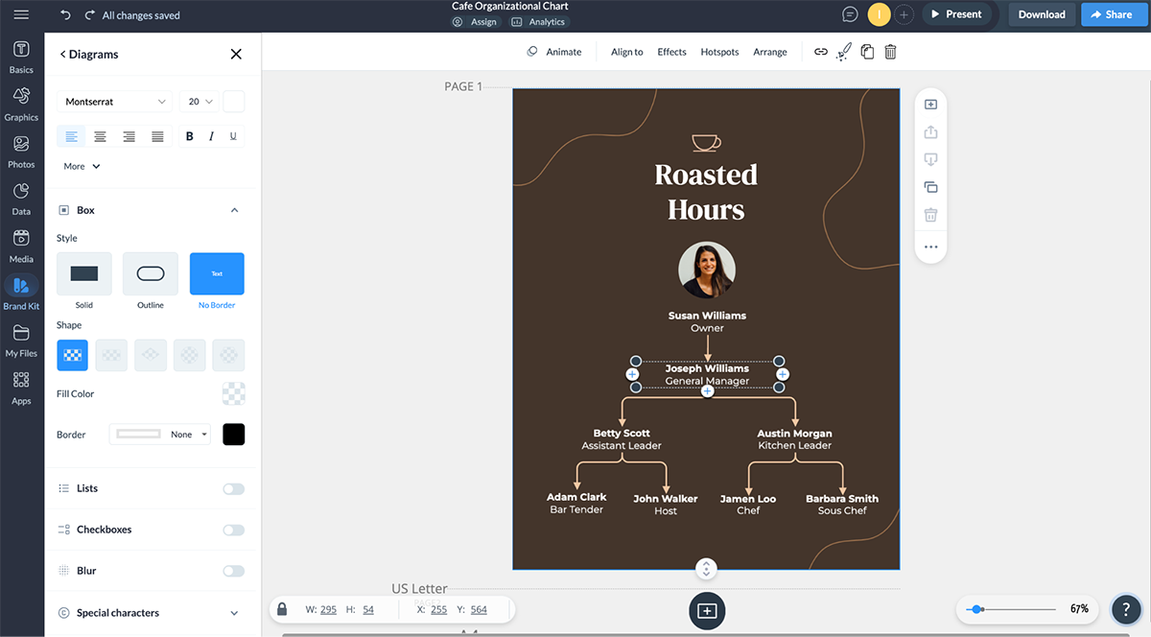Click the black border color swatch
This screenshot has height=637, width=1151.
pos(233,435)
